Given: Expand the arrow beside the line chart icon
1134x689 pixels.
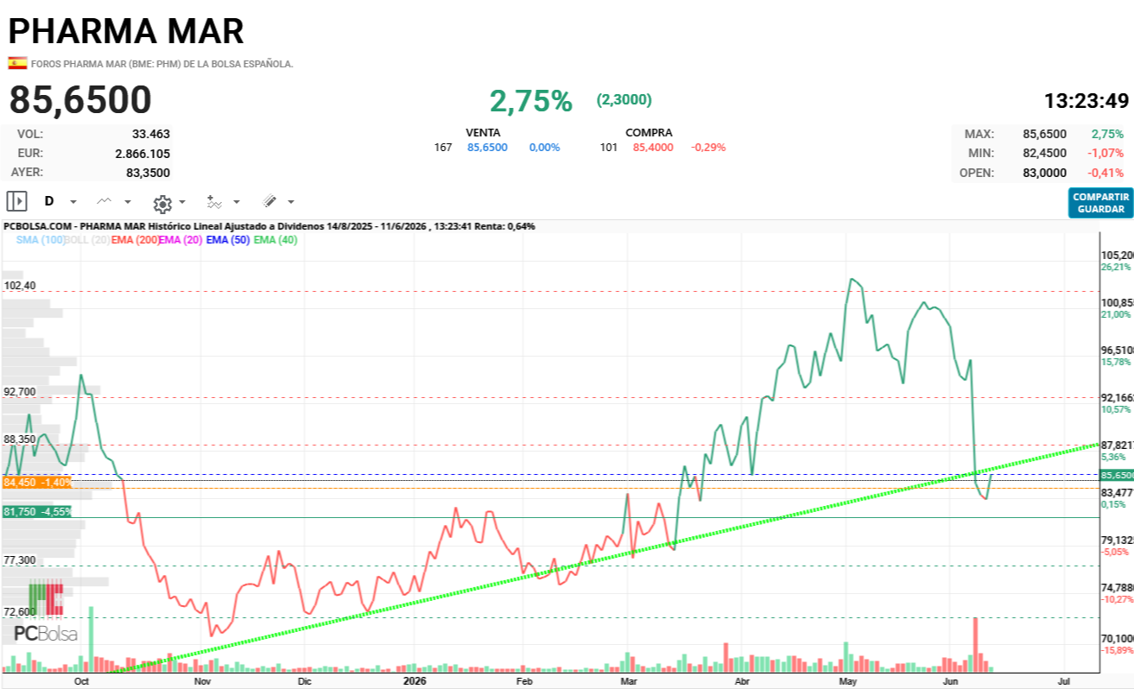Looking at the screenshot, I should (128, 202).
